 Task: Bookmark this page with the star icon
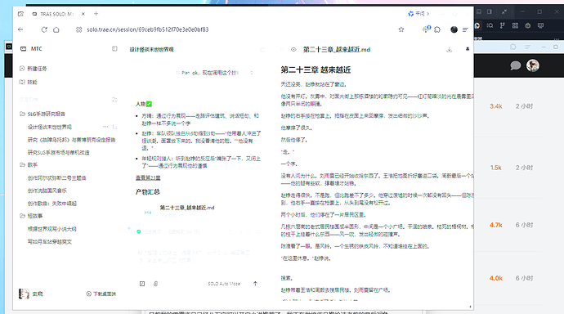click(401, 29)
